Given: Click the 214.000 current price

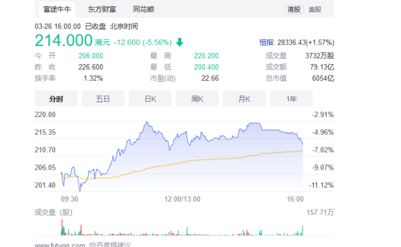Looking at the screenshot, I should point(63,40).
